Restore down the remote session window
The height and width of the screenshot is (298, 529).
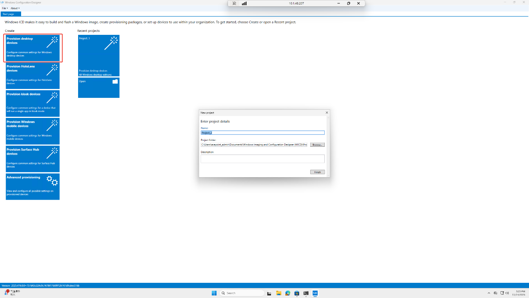point(348,3)
